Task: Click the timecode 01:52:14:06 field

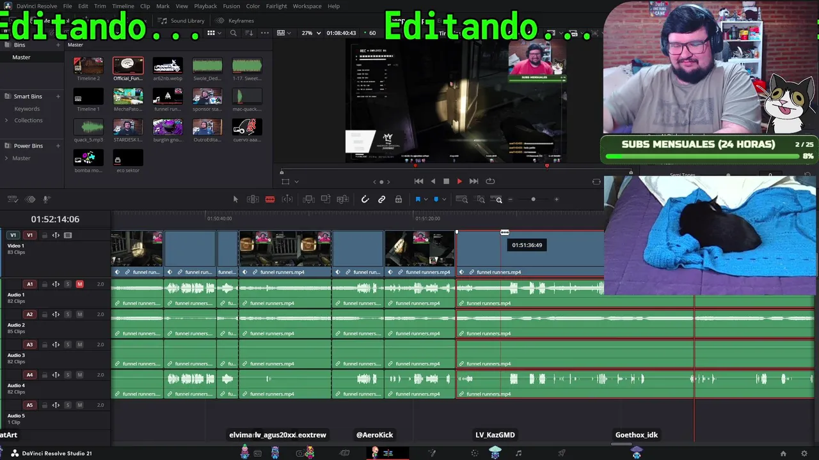Action: tap(55, 219)
